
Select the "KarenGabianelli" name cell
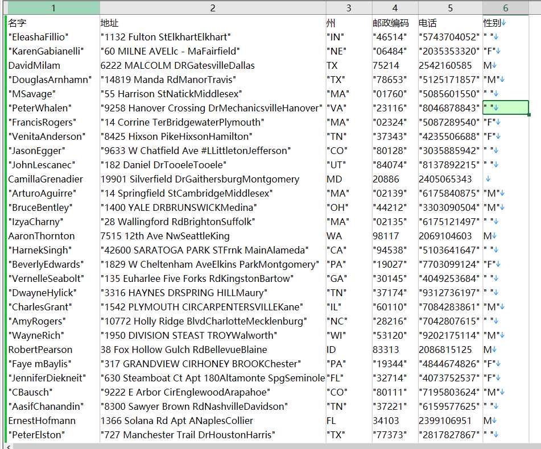[53, 51]
